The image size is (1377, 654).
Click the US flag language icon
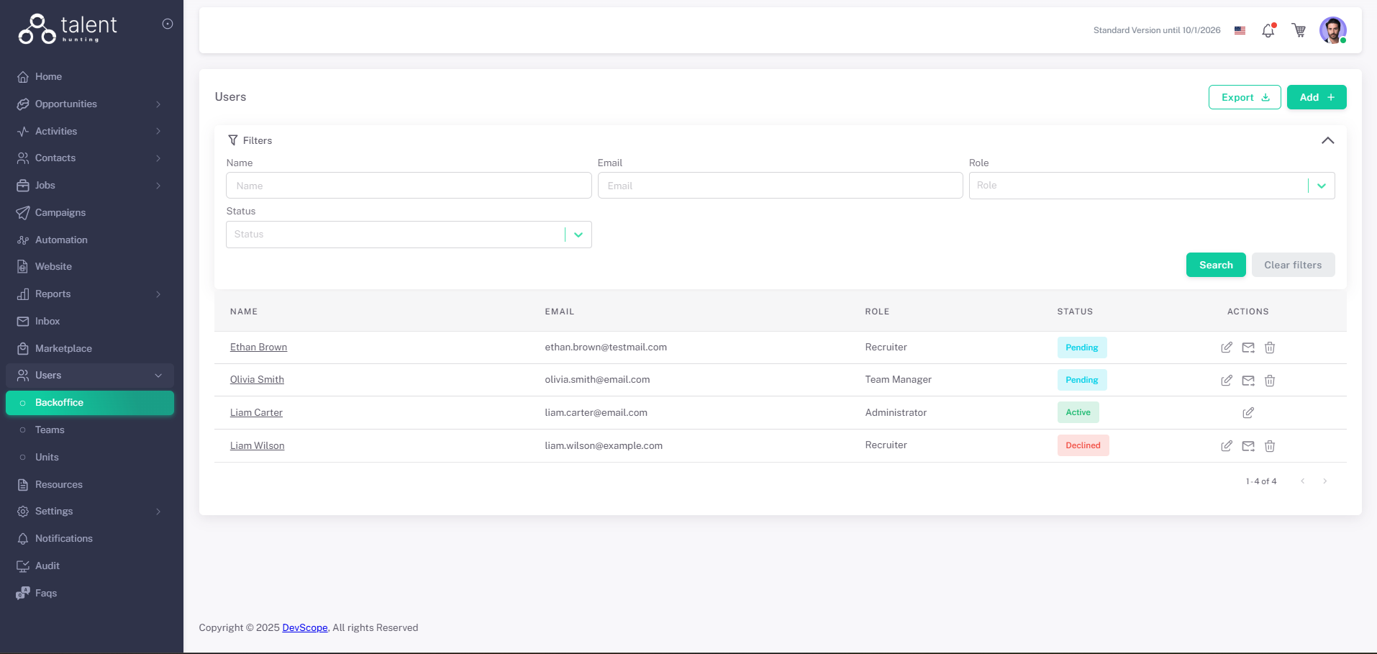(1240, 30)
